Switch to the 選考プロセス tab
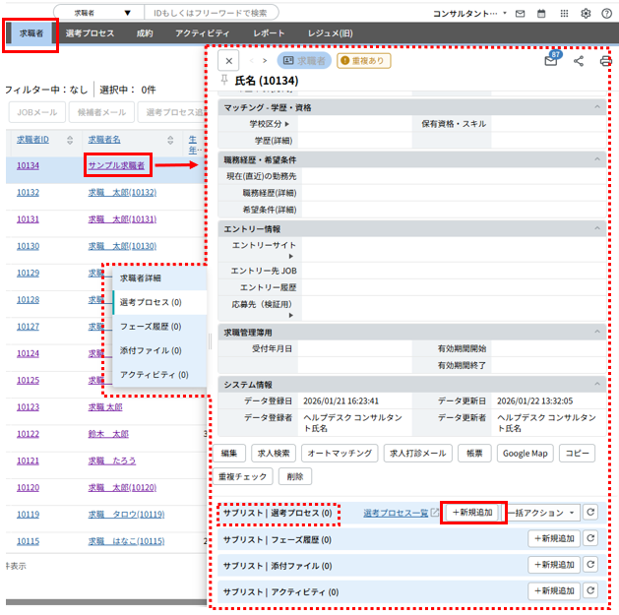The width and height of the screenshot is (619, 615). coord(90,33)
